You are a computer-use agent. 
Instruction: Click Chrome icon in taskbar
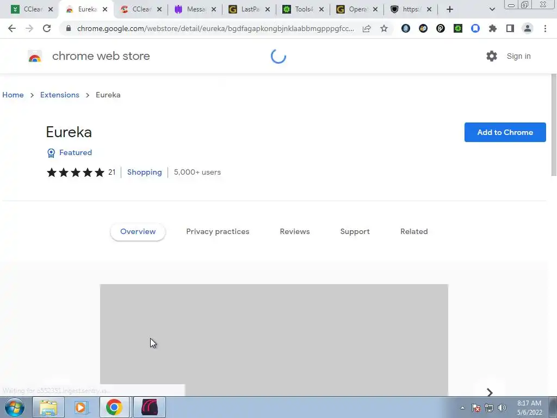pos(114,407)
